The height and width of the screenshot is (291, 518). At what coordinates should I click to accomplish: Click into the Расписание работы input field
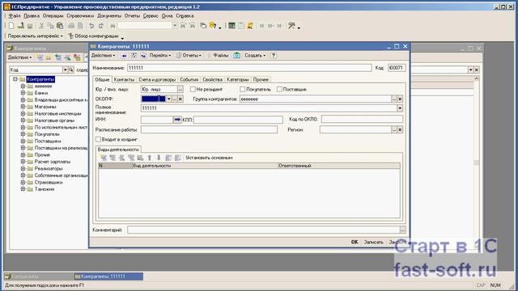[209, 129]
